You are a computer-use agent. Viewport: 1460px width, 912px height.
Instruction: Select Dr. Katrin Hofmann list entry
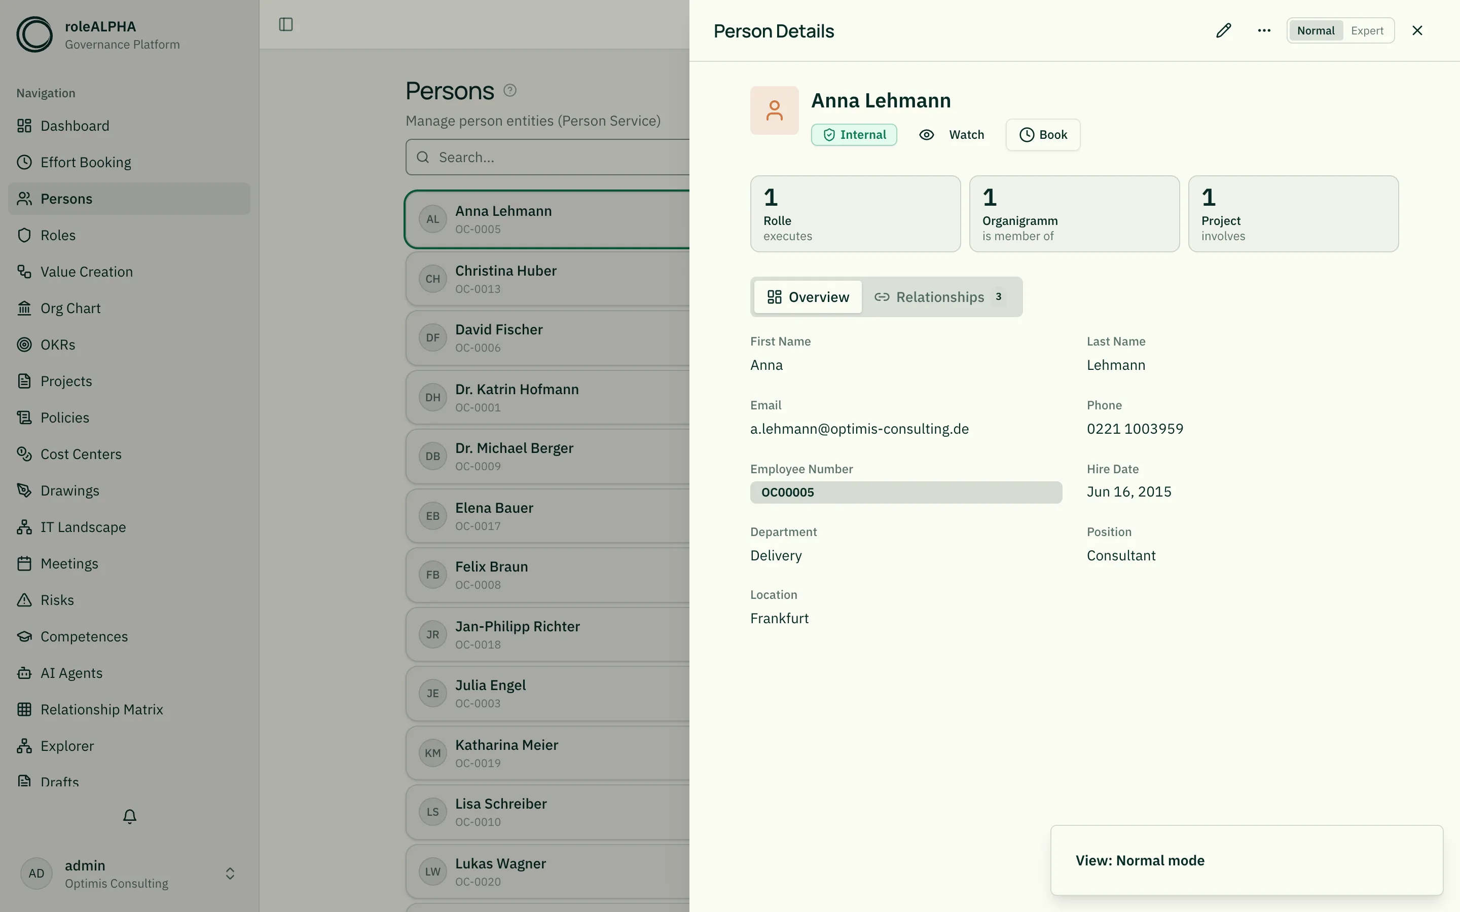coord(548,398)
